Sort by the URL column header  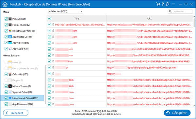[x=150, y=19]
